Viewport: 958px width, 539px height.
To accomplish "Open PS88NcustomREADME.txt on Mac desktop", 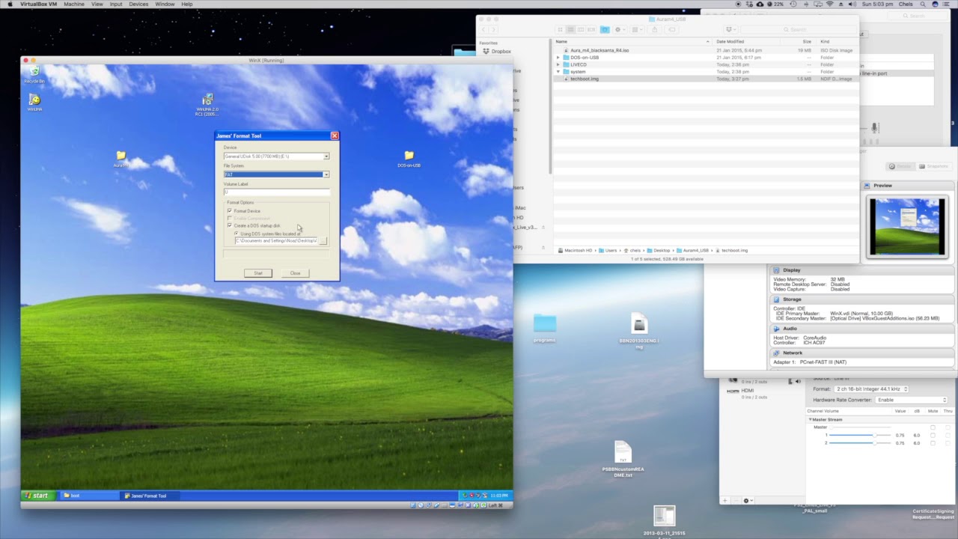I will 623,458.
